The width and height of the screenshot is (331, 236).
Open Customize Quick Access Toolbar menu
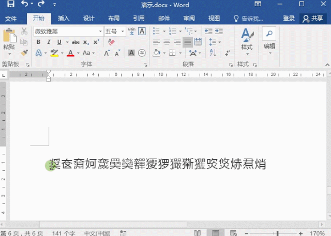tap(54, 5)
